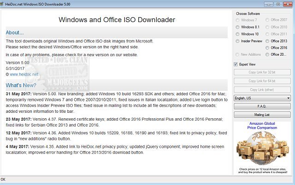Image resolution: width=295 pixels, height=185 pixels.
Task: Click the 5/31/2017 date text
Action: pos(15,69)
